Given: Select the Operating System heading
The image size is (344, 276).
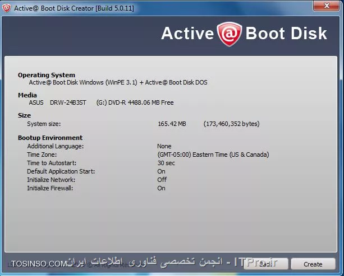Looking at the screenshot, I should pos(47,75).
